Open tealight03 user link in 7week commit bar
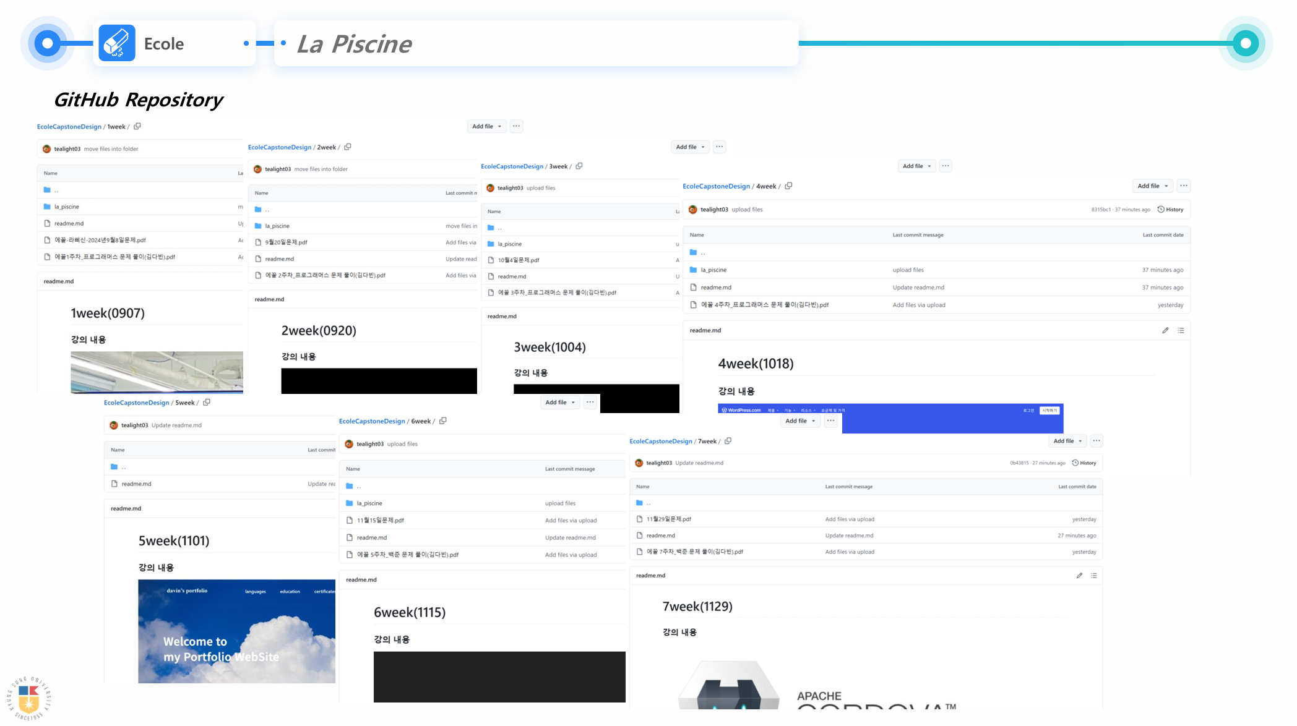Image resolution: width=1297 pixels, height=726 pixels. tap(658, 463)
